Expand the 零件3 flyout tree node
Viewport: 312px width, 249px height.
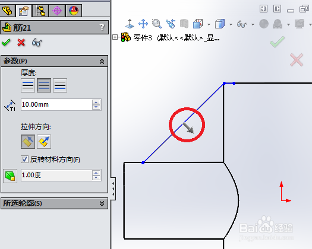point(115,37)
